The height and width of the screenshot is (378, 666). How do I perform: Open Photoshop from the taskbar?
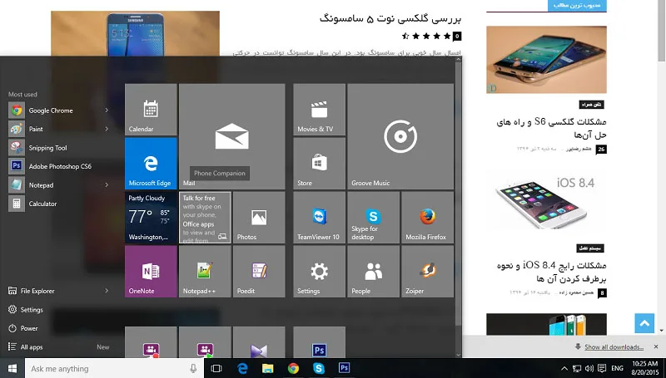(344, 368)
